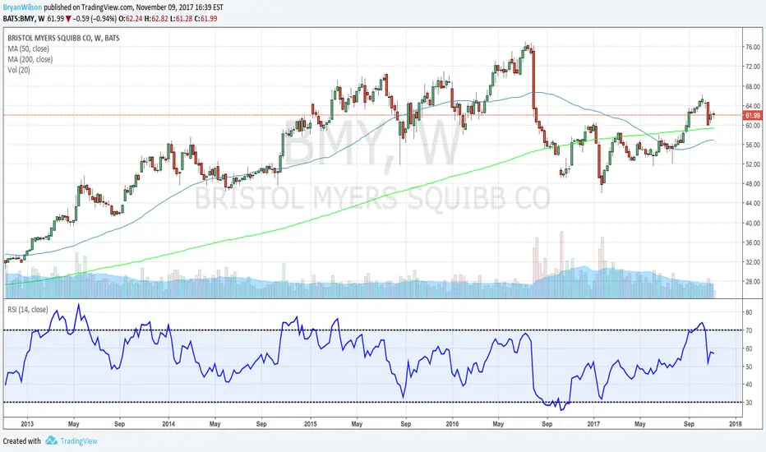Select the BRISTOL MYERS SQUIBB CO legend title
This screenshot has width=766, height=452.
point(63,38)
